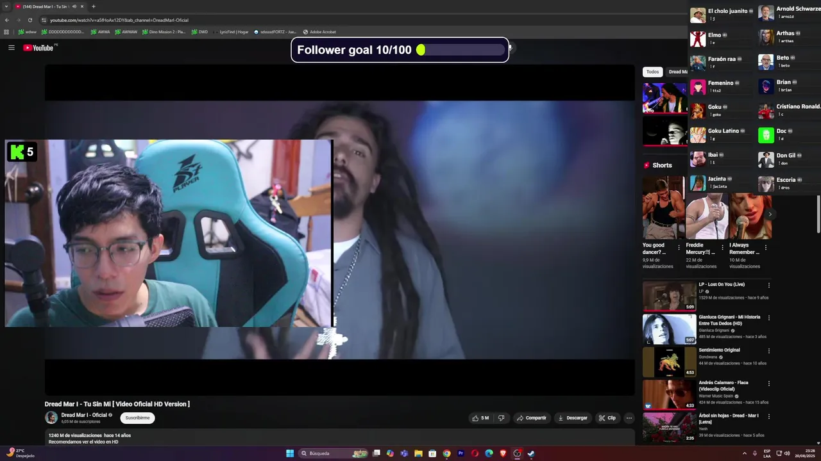
Task: Like the video with thumbs up
Action: pyautogui.click(x=480, y=418)
